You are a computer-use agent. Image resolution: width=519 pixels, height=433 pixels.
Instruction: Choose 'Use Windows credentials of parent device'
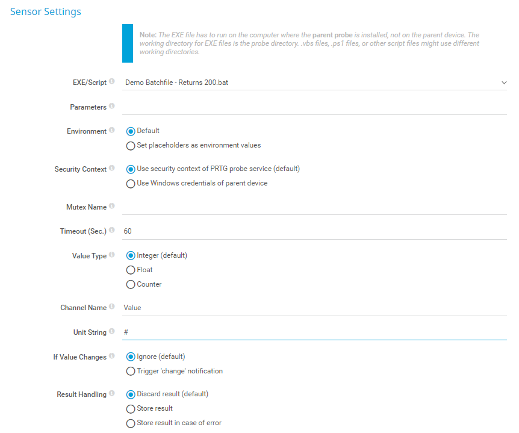tap(131, 184)
